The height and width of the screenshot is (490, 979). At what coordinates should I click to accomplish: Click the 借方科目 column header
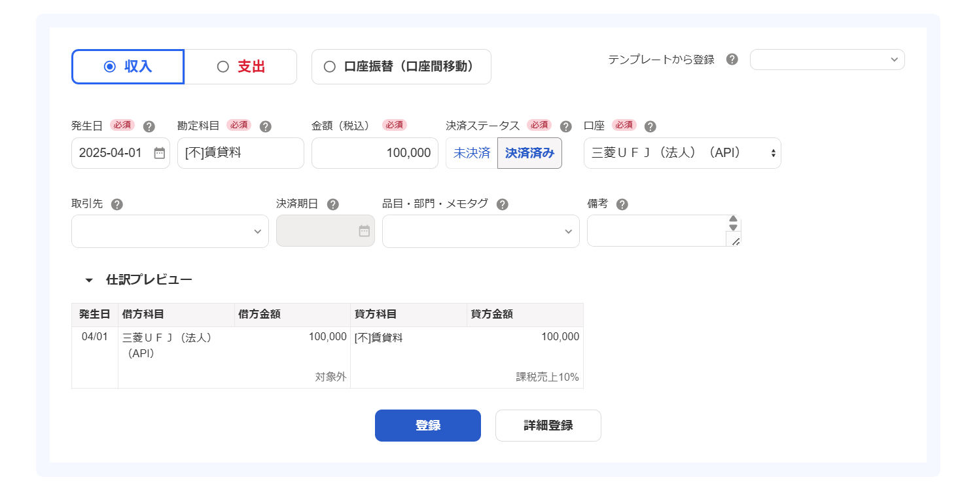click(176, 315)
